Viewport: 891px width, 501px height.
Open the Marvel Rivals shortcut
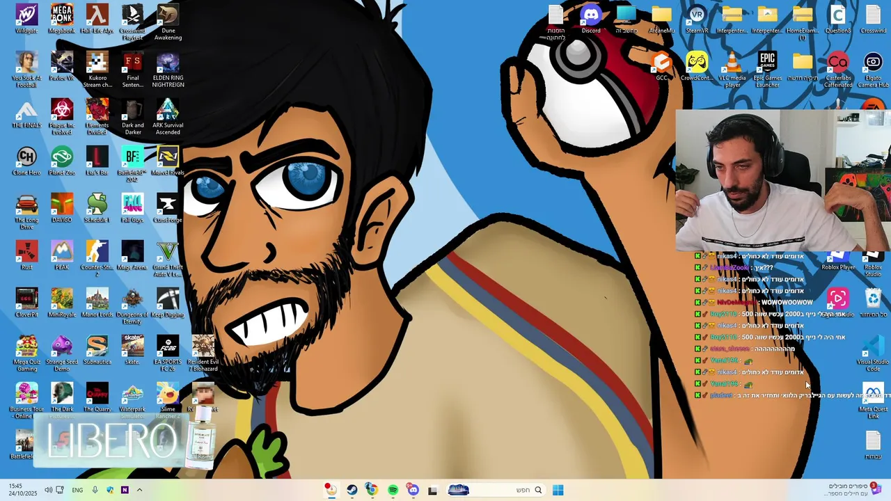pos(168,161)
